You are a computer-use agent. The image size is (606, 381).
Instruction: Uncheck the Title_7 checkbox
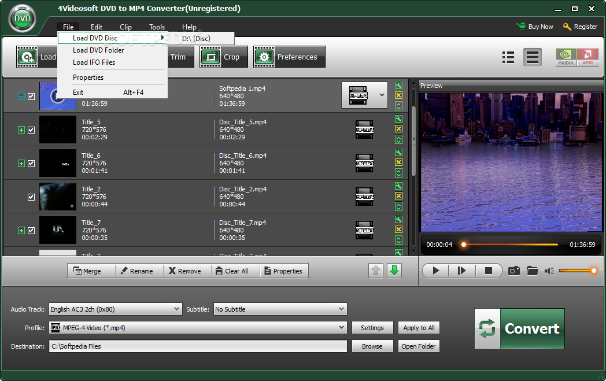31,231
